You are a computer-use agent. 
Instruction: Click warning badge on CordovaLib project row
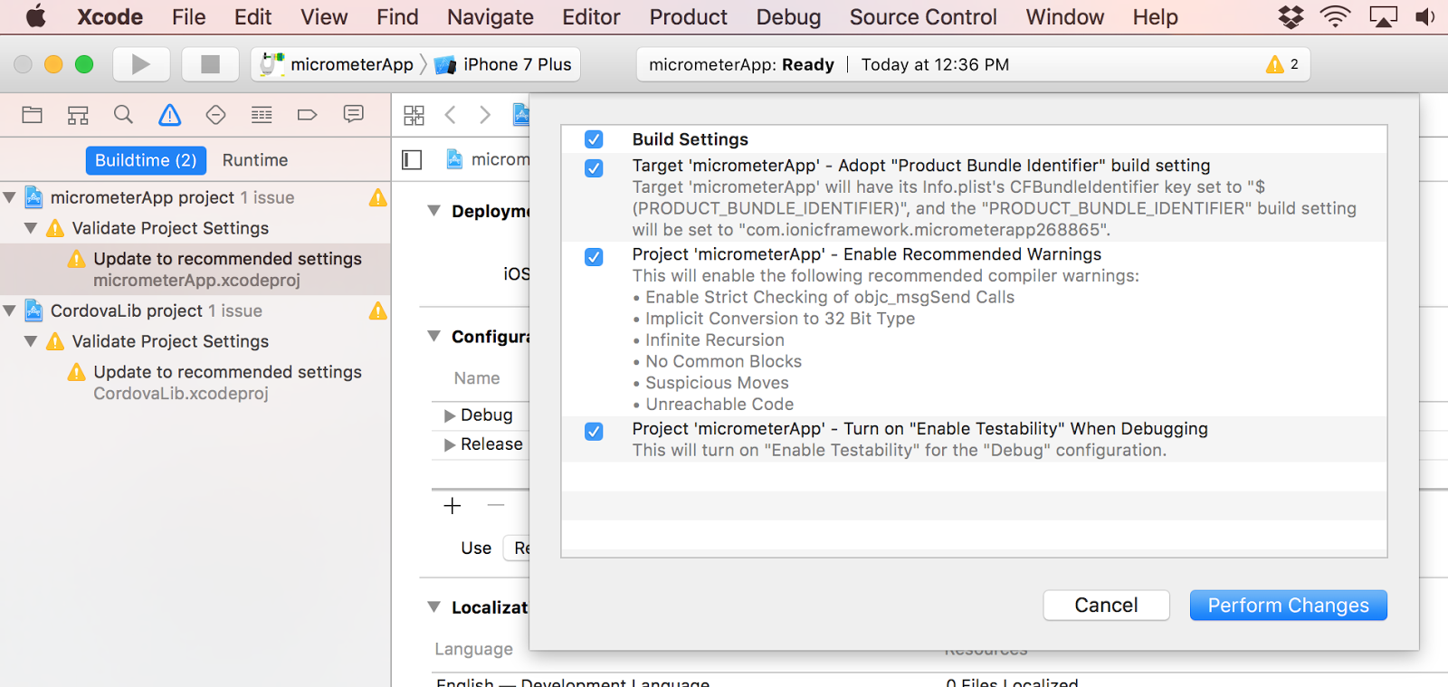[377, 311]
